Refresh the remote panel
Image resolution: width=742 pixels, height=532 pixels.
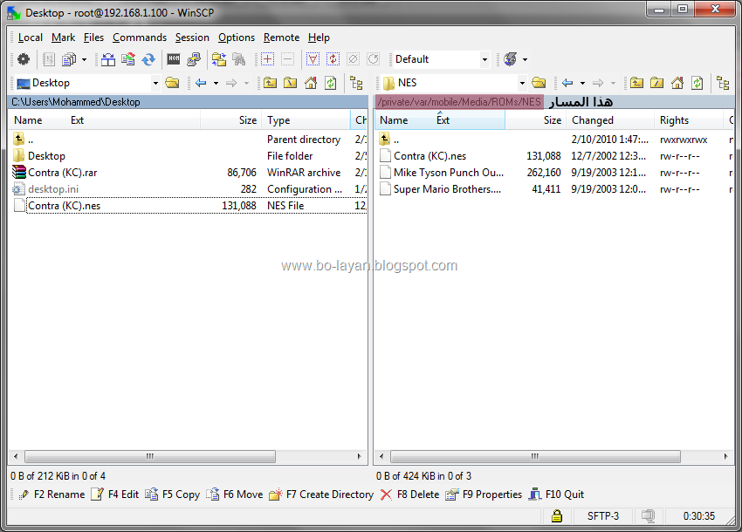click(x=697, y=83)
